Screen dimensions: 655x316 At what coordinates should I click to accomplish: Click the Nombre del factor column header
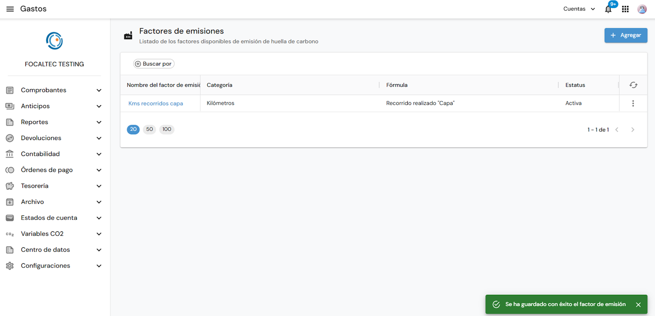[163, 85]
